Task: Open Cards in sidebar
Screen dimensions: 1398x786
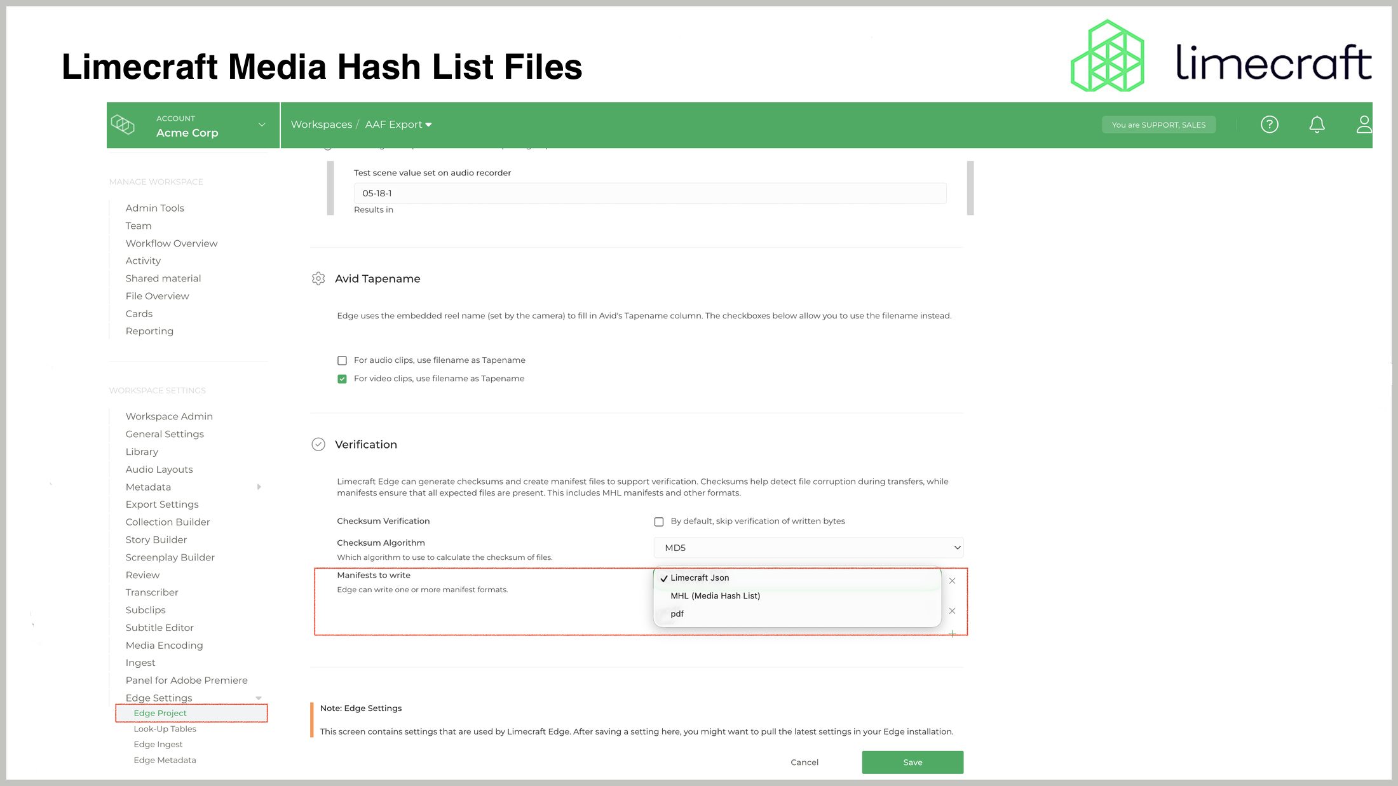Action: coord(139,314)
